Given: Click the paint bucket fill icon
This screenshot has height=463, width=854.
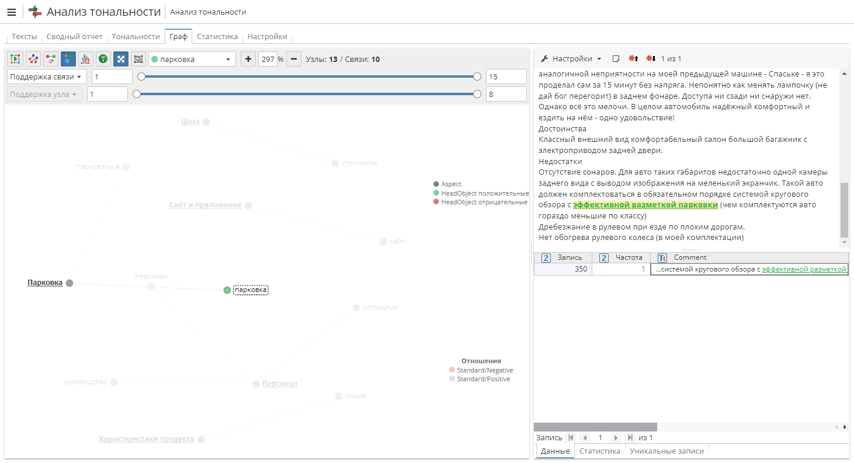Looking at the screenshot, I should (x=86, y=59).
